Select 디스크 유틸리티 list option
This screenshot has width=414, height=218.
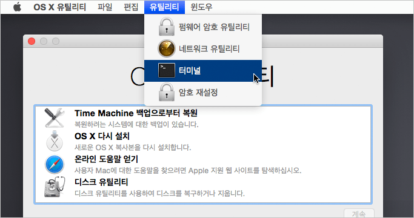point(203,187)
